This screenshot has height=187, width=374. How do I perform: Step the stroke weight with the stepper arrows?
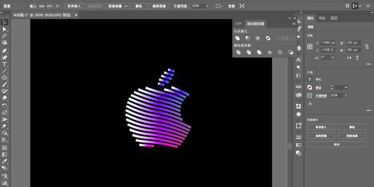[x=332, y=87]
